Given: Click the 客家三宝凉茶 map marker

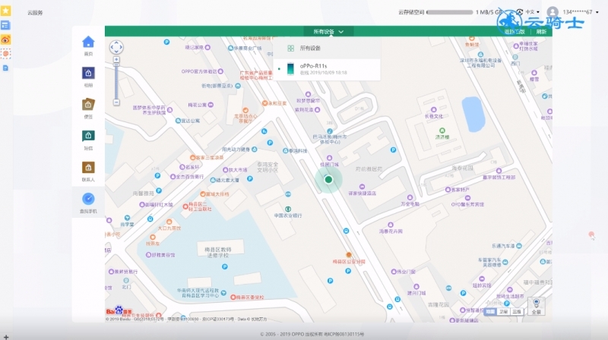Looking at the screenshot, I should [192, 158].
